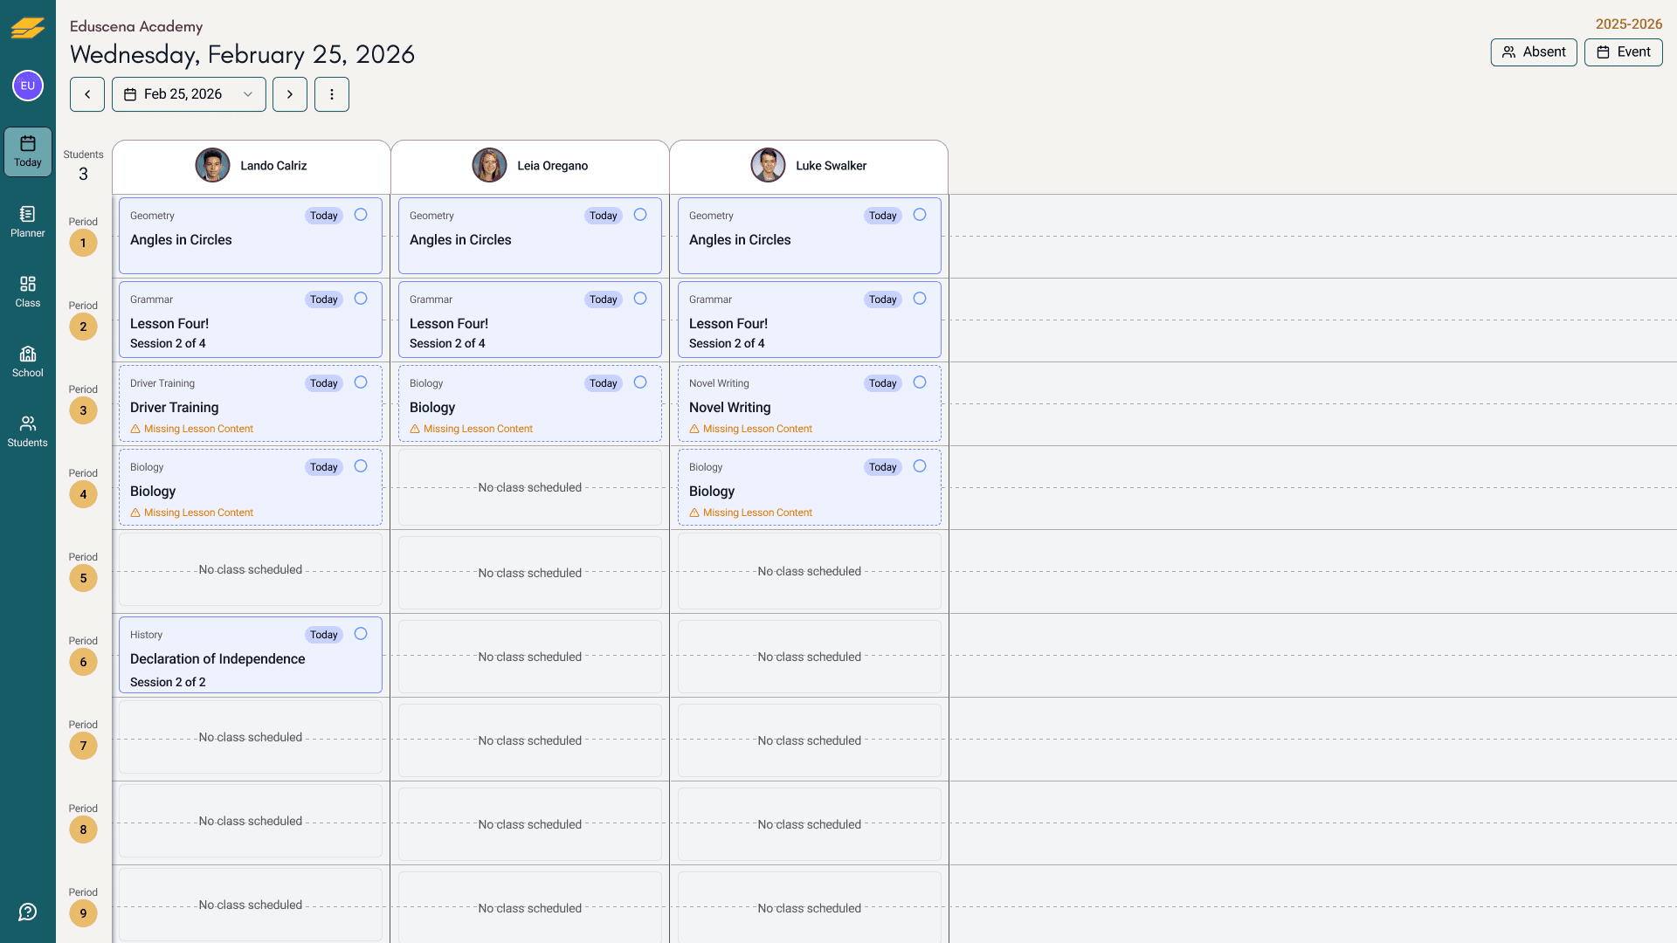Go to the previous day with the left chevron
1677x943 pixels.
click(x=86, y=93)
